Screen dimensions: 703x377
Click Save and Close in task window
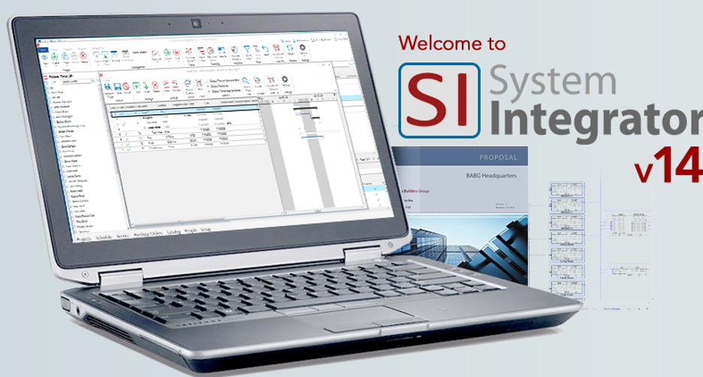[x=108, y=86]
